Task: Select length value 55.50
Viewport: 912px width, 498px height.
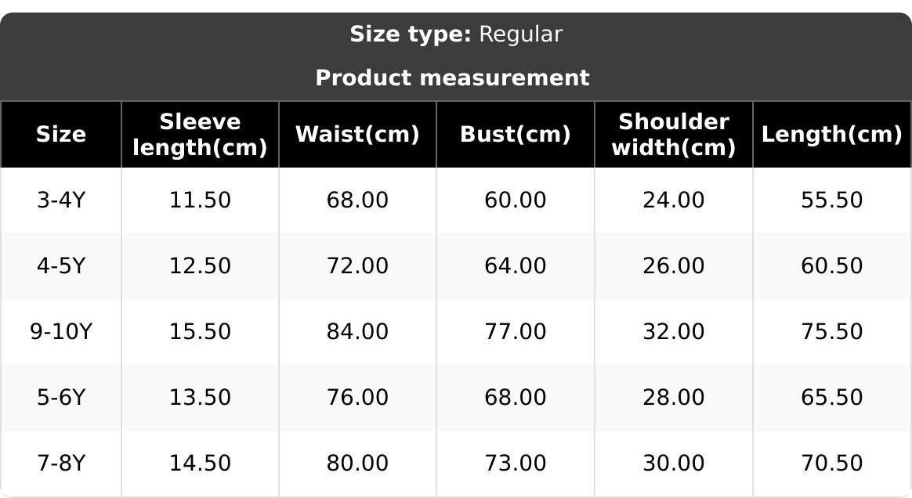Action: pyautogui.click(x=831, y=200)
